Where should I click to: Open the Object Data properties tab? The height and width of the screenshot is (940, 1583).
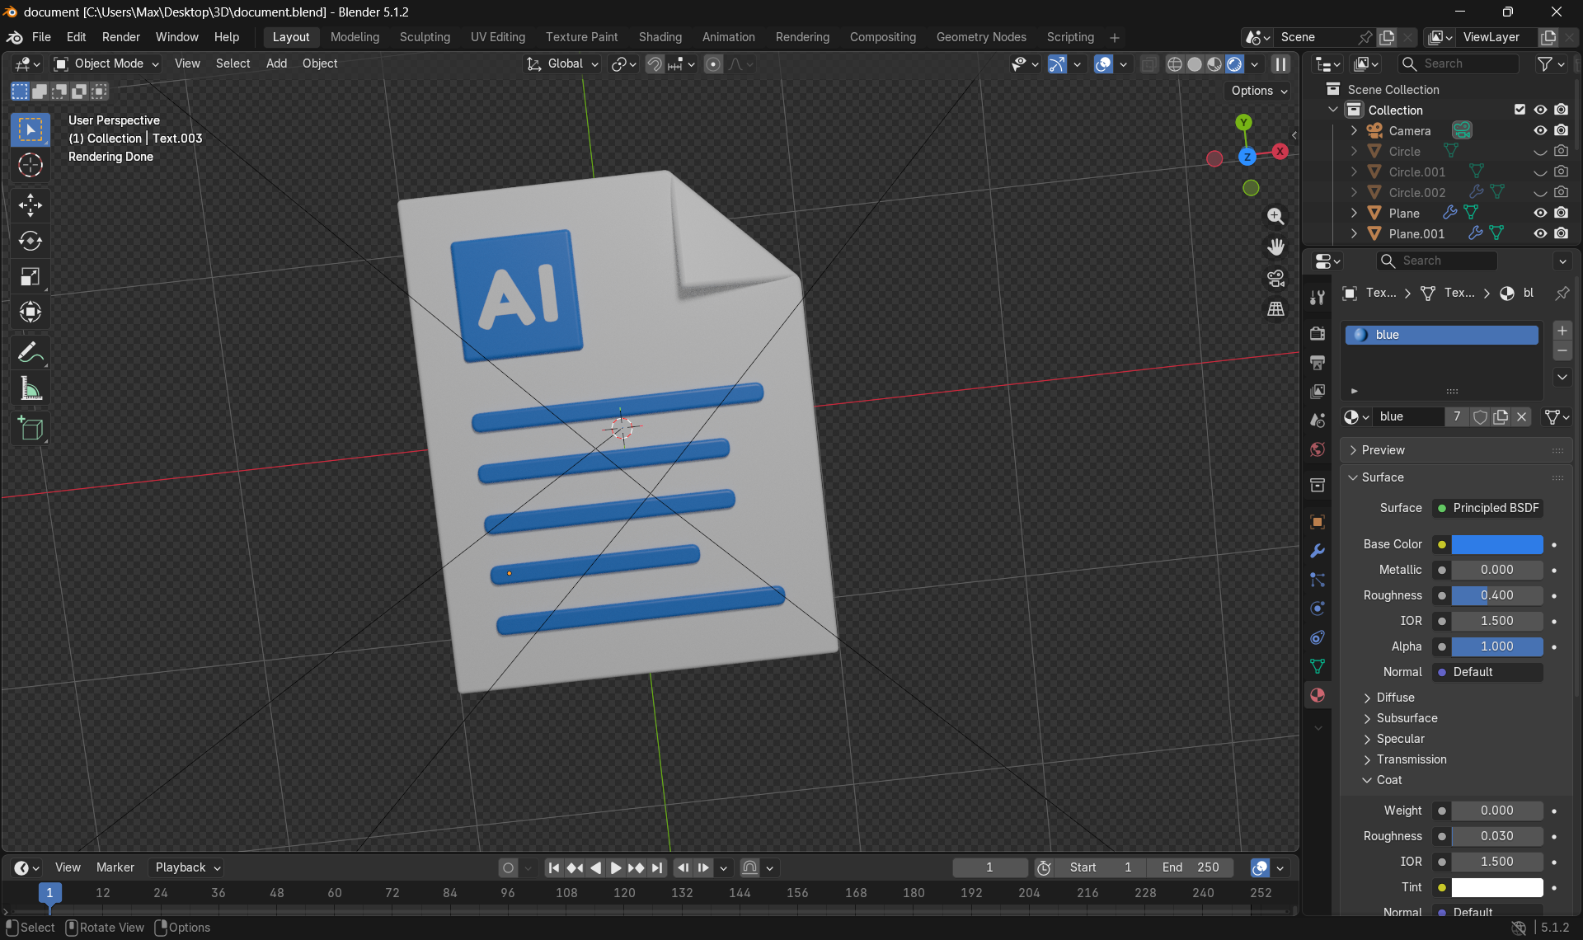[1318, 666]
